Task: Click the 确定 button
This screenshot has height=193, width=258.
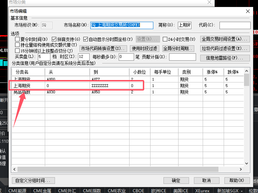Action: click(176, 180)
